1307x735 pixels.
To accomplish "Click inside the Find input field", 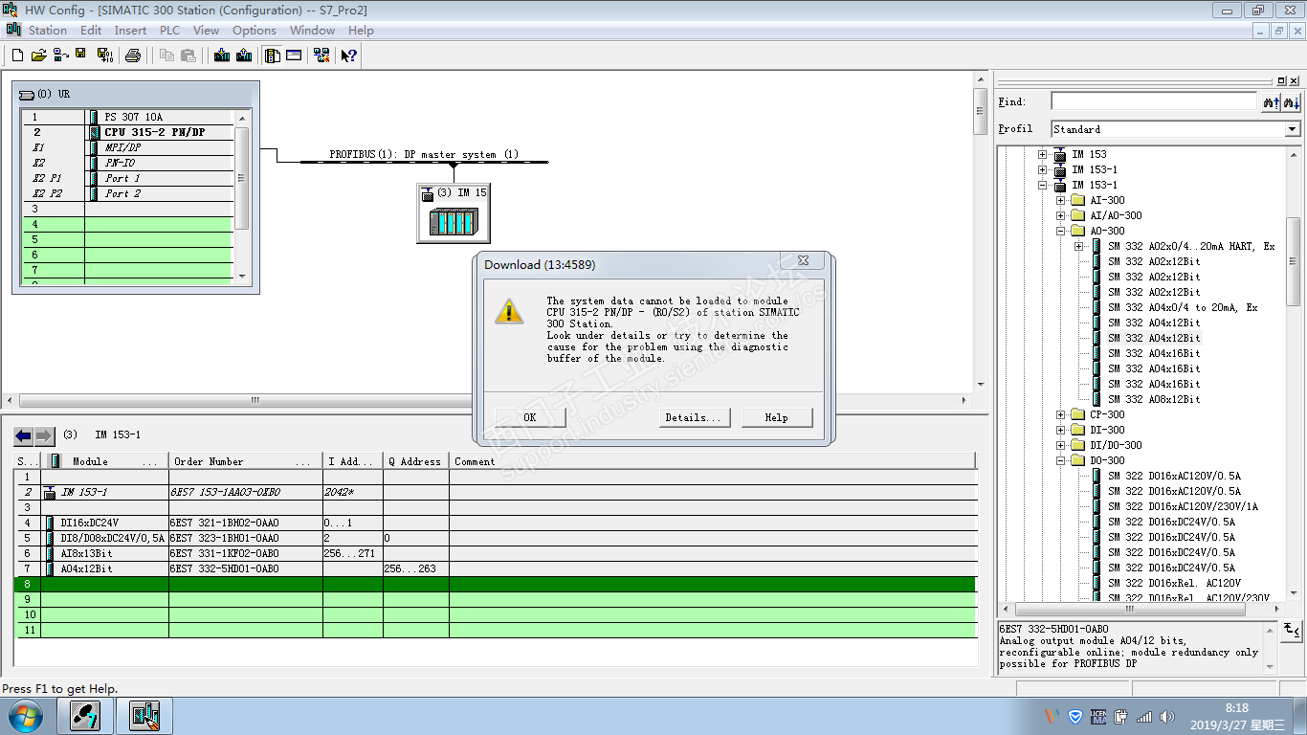I will [x=1153, y=101].
